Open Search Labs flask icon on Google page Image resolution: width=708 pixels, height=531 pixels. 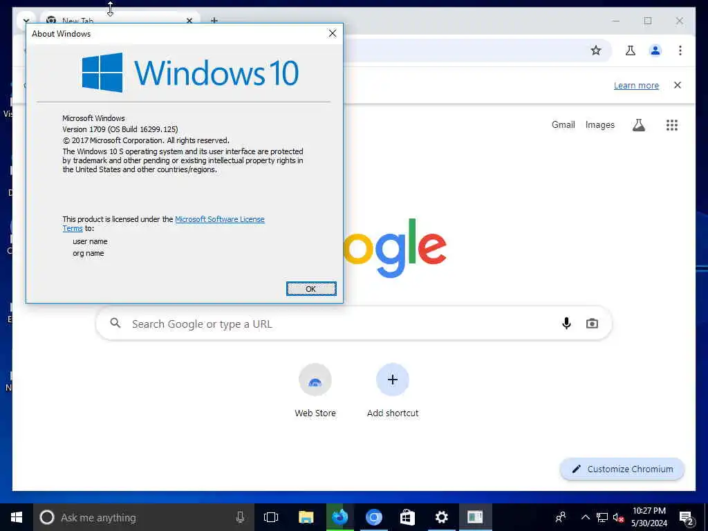638,125
